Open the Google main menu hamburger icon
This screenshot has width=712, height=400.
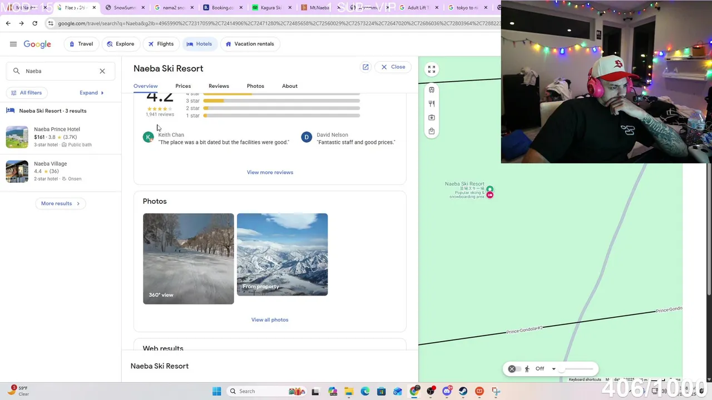point(13,44)
